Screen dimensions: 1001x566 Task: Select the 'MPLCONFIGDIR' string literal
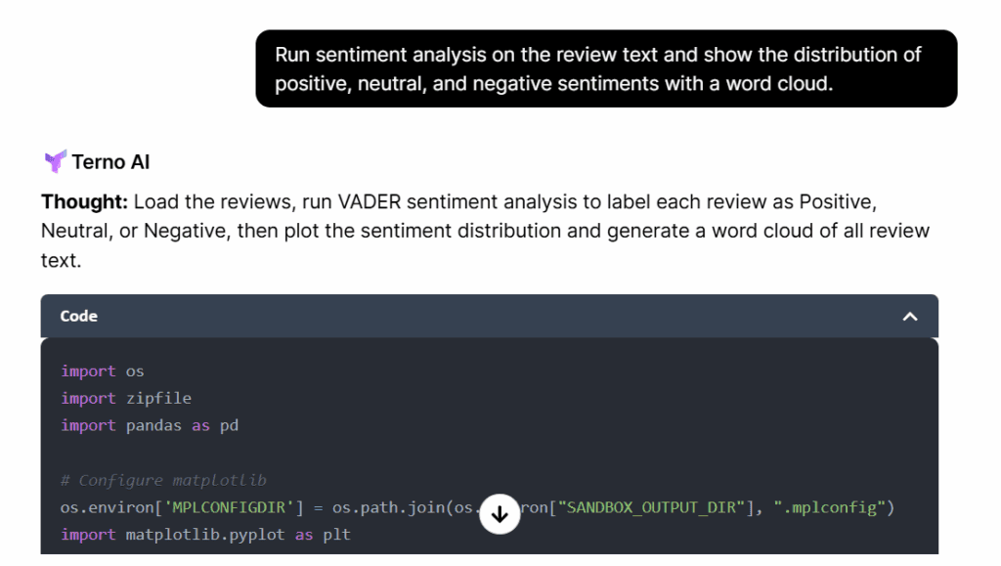pos(223,506)
